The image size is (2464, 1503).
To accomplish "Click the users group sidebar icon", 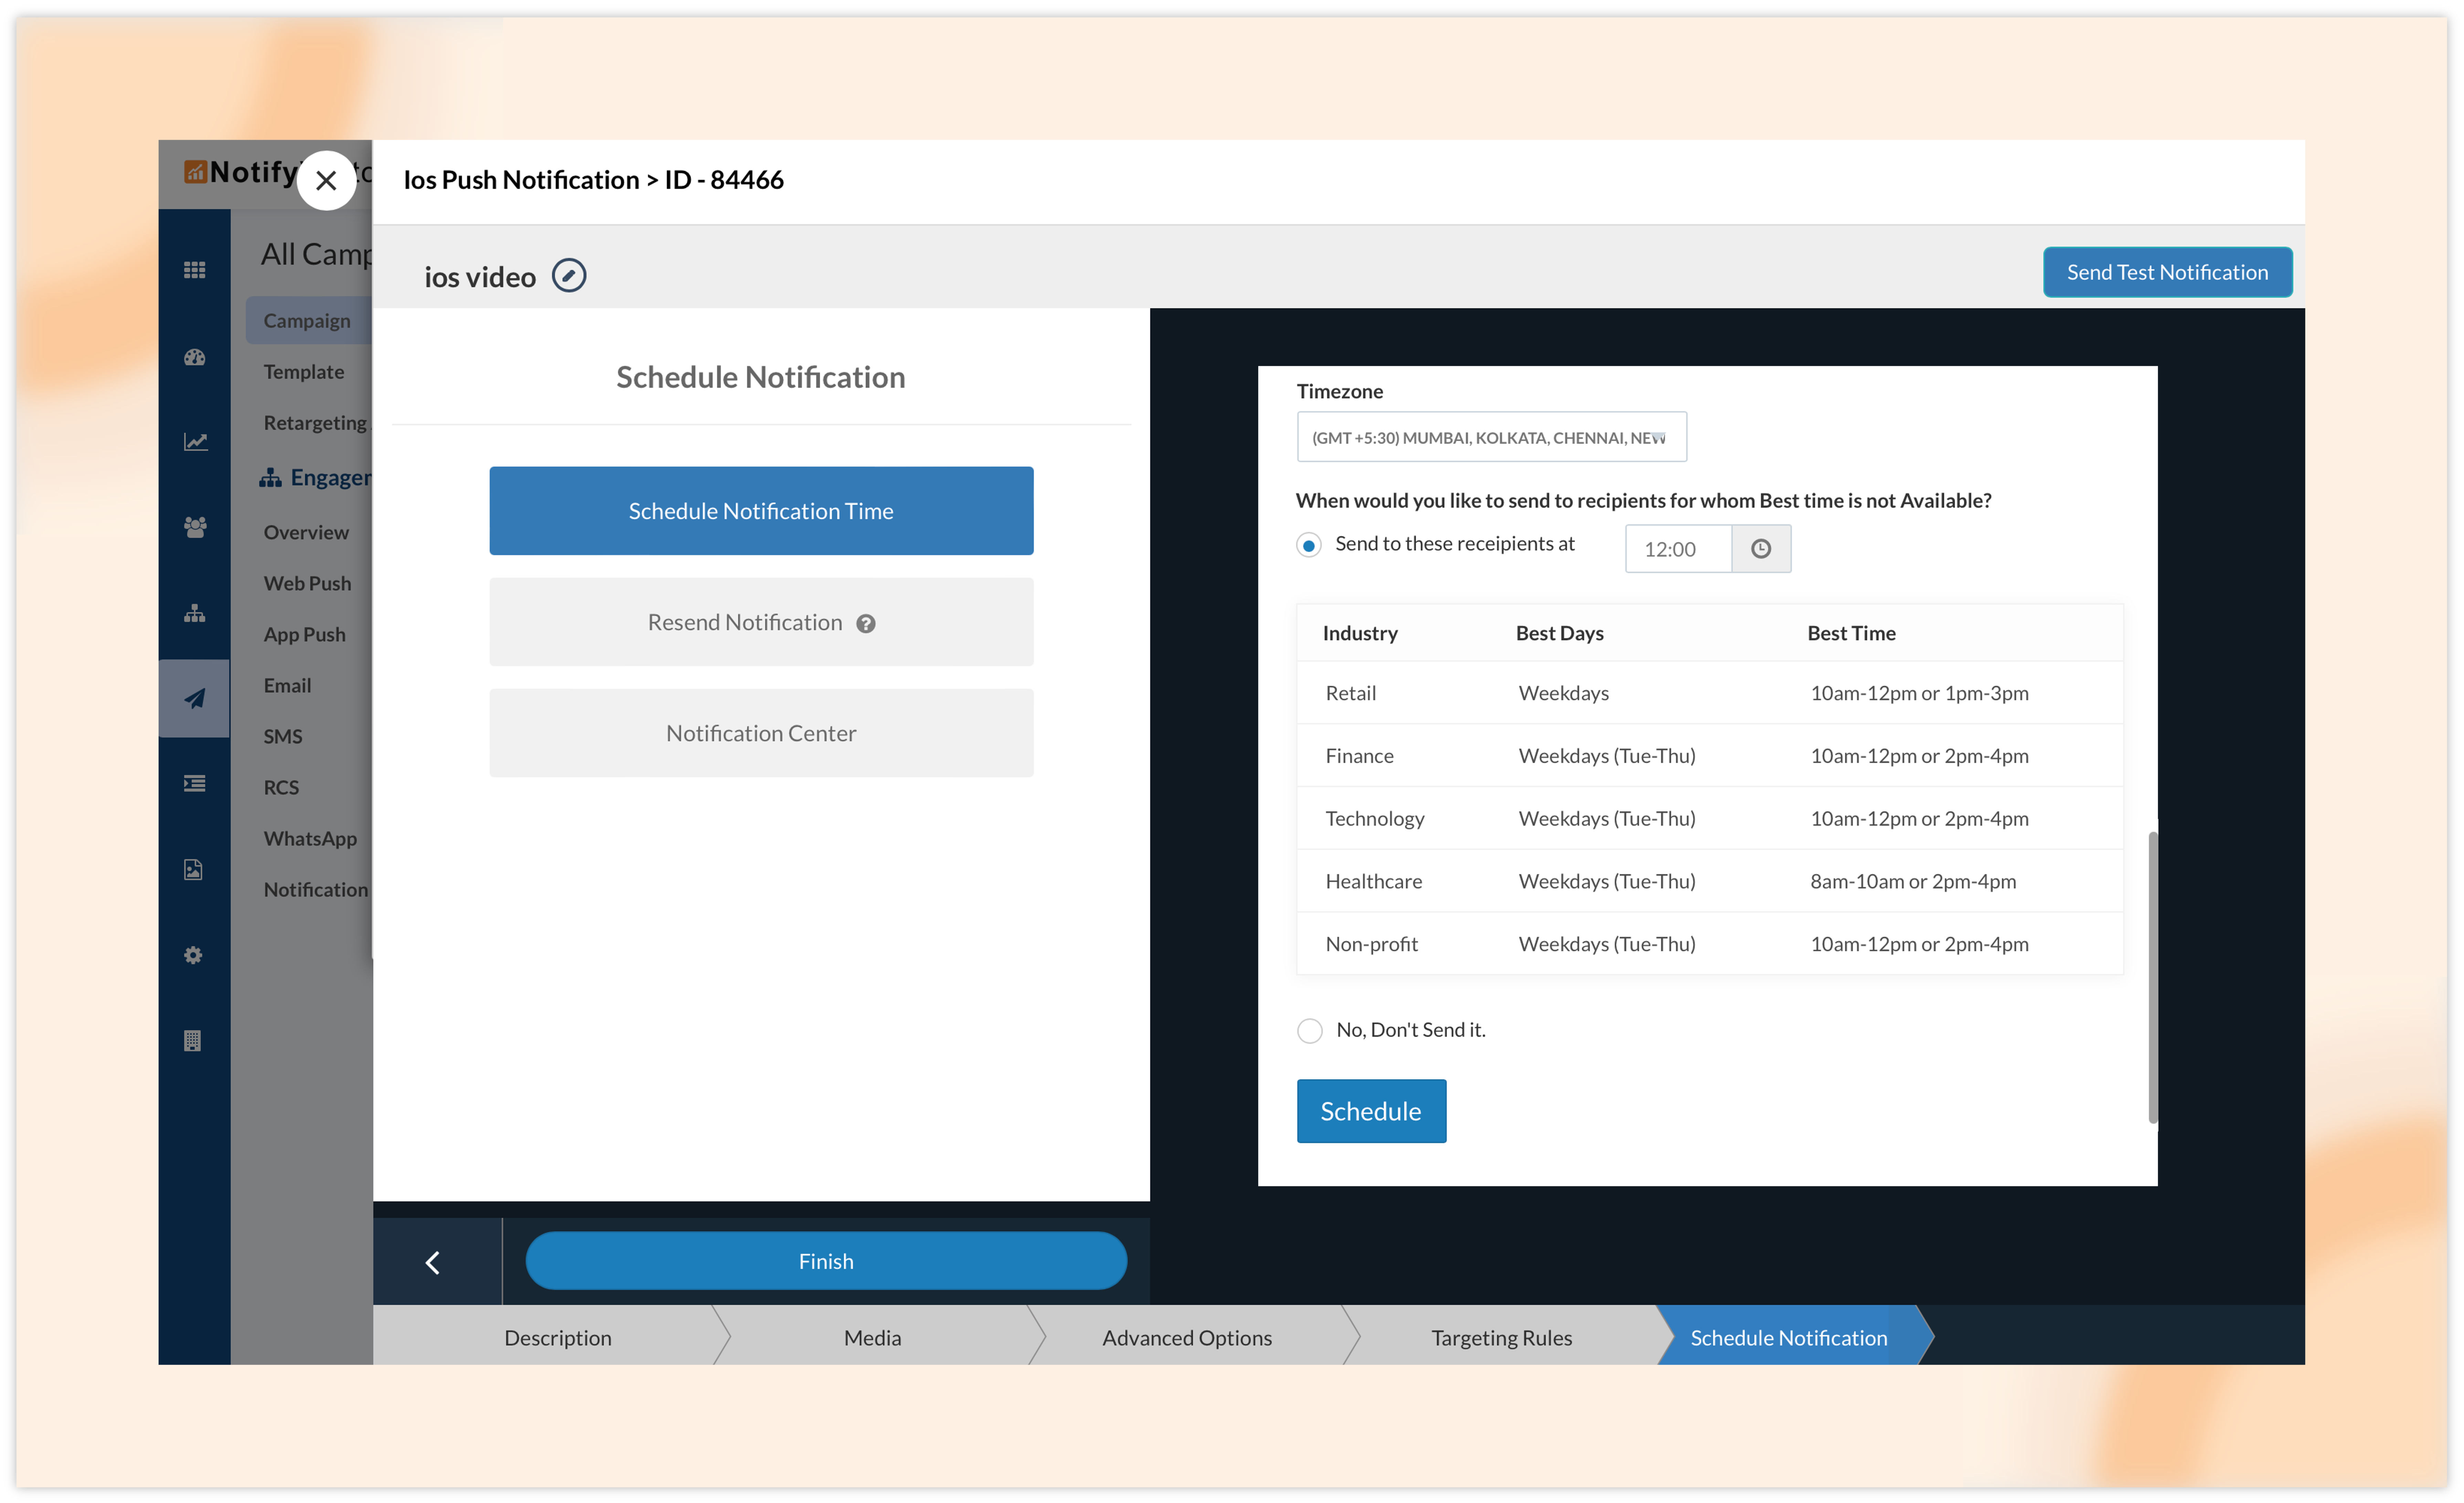I will [x=195, y=527].
